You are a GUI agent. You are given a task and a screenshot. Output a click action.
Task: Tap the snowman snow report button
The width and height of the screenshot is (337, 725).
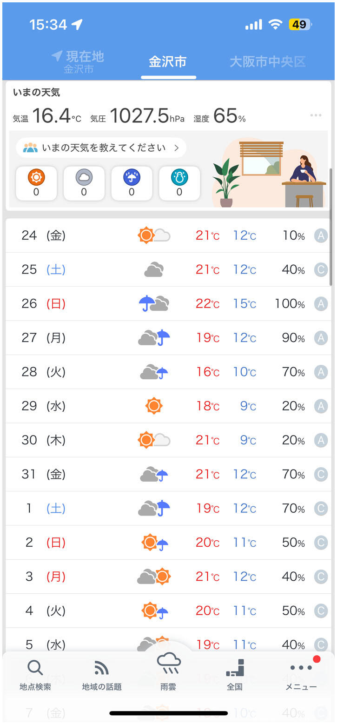click(179, 183)
